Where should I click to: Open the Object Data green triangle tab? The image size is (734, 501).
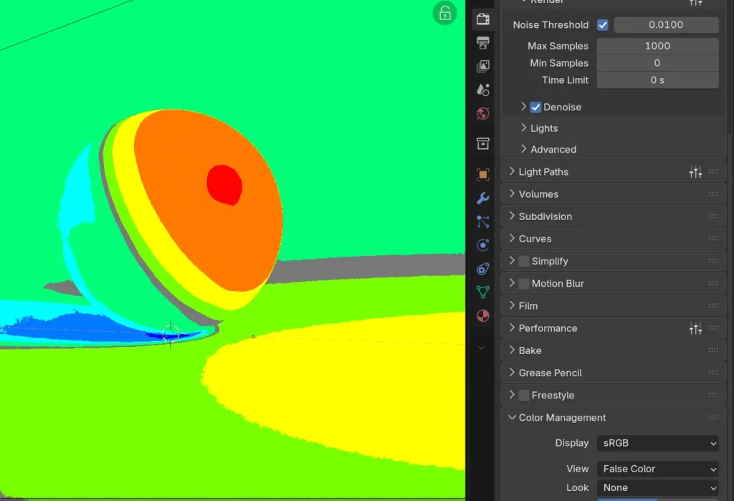[x=483, y=292]
